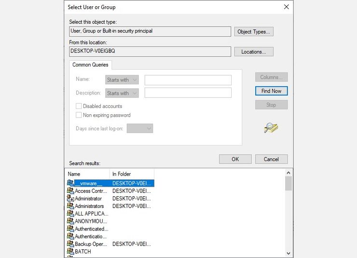357x258 pixels.
Task: Click the Administrators group icon
Action: click(x=70, y=206)
